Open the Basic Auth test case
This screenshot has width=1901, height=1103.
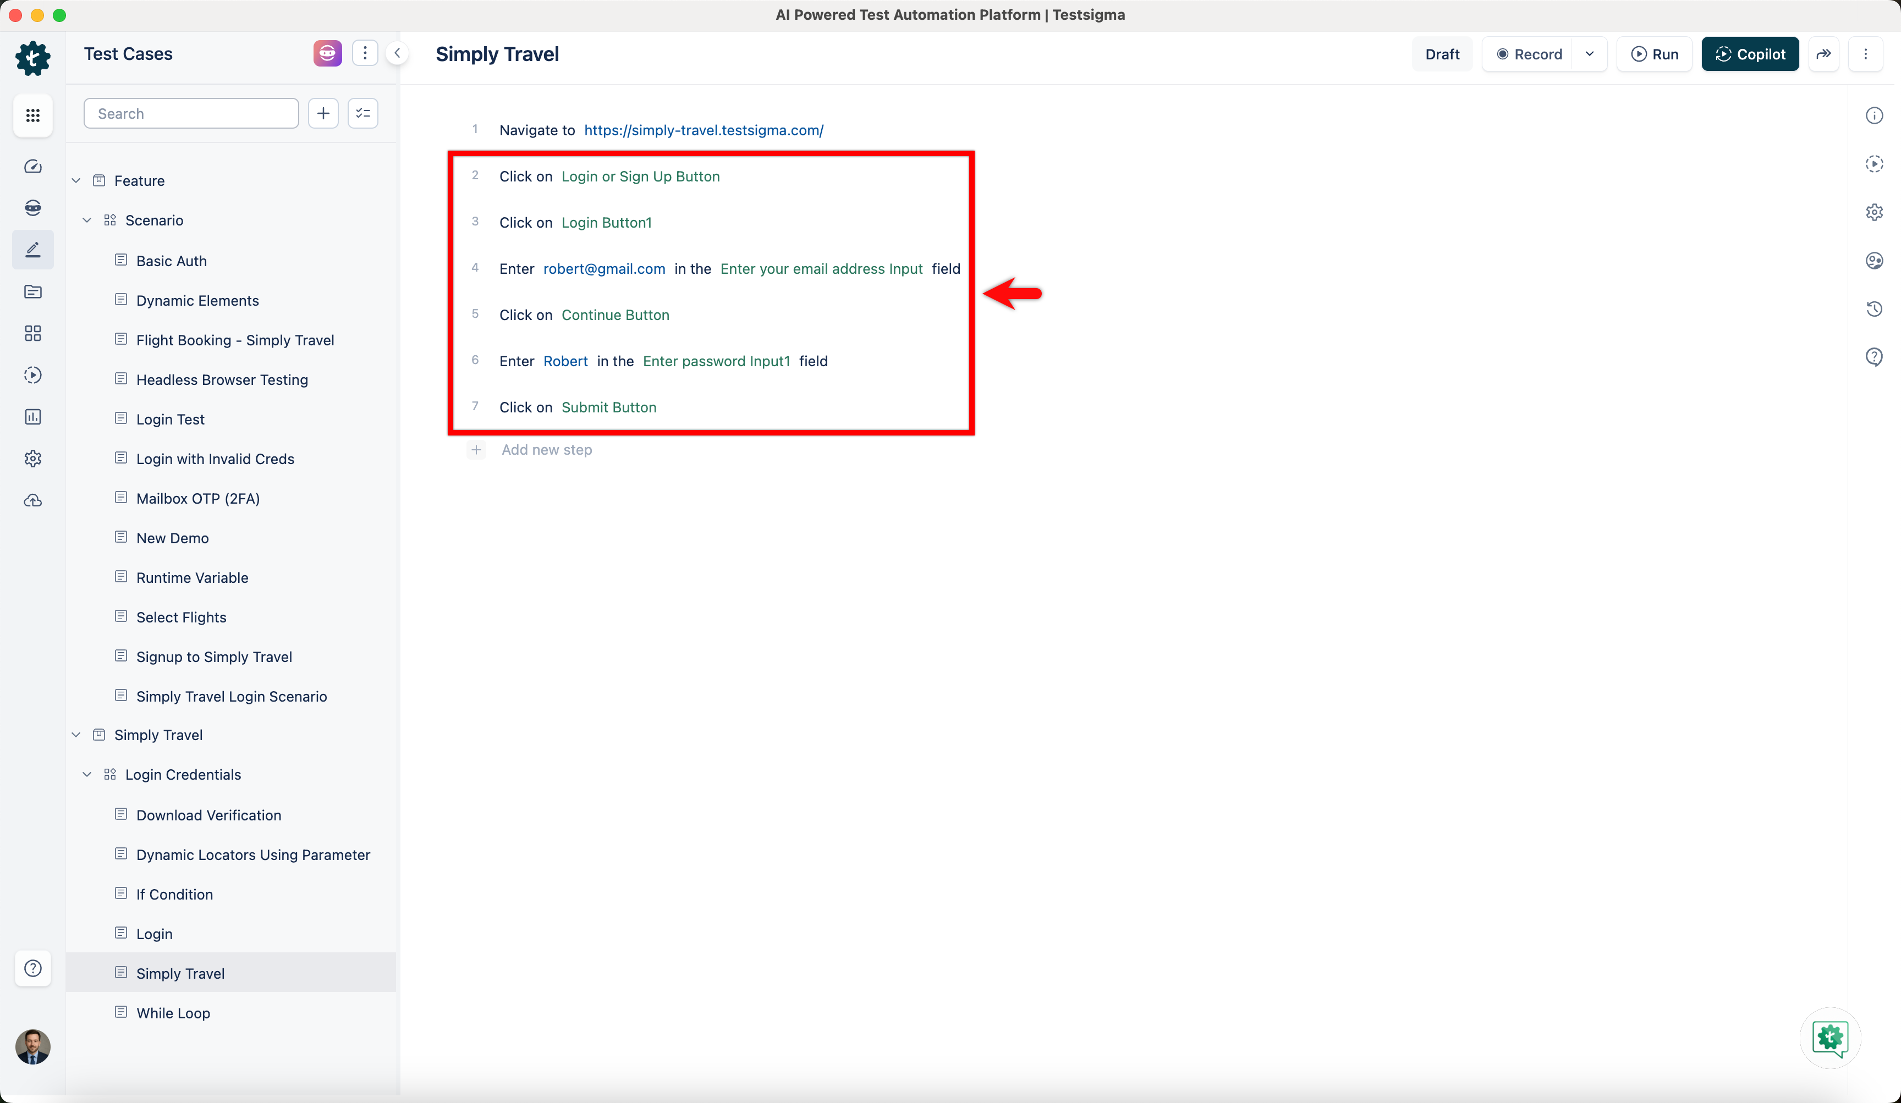point(171,261)
